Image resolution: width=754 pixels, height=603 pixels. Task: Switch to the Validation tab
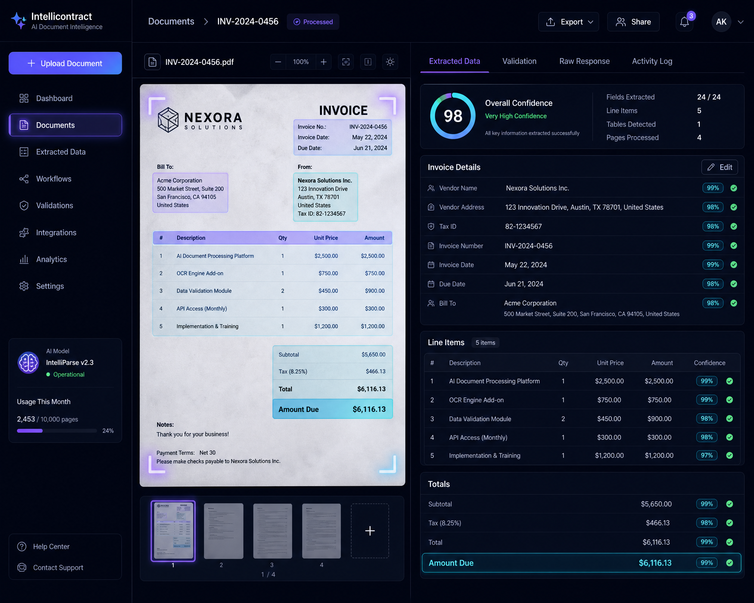coord(519,61)
